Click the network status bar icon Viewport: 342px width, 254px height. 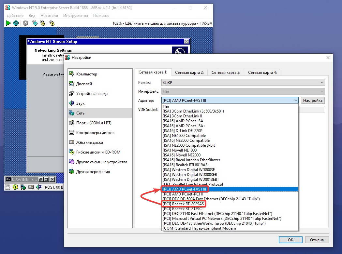pyautogui.click(x=23, y=187)
